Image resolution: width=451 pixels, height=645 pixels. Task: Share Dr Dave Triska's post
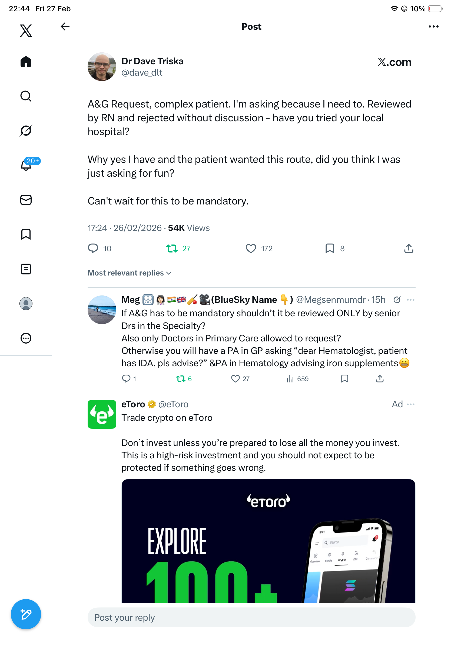409,248
